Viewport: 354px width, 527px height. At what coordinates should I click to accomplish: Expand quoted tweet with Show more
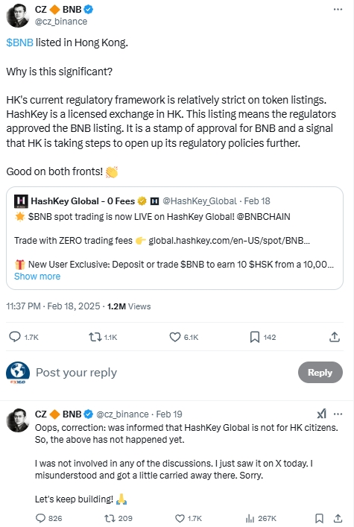(x=37, y=277)
